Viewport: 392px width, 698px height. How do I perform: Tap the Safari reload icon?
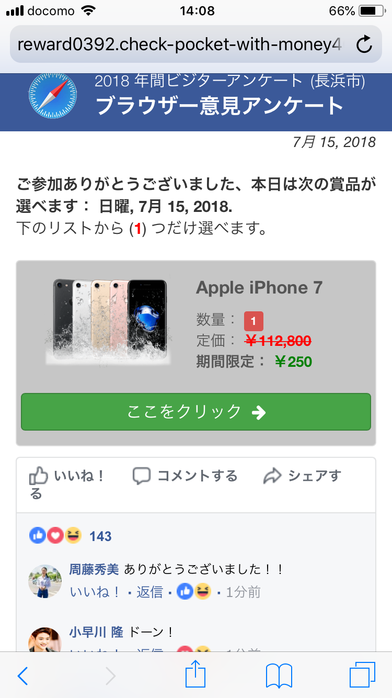(x=364, y=45)
